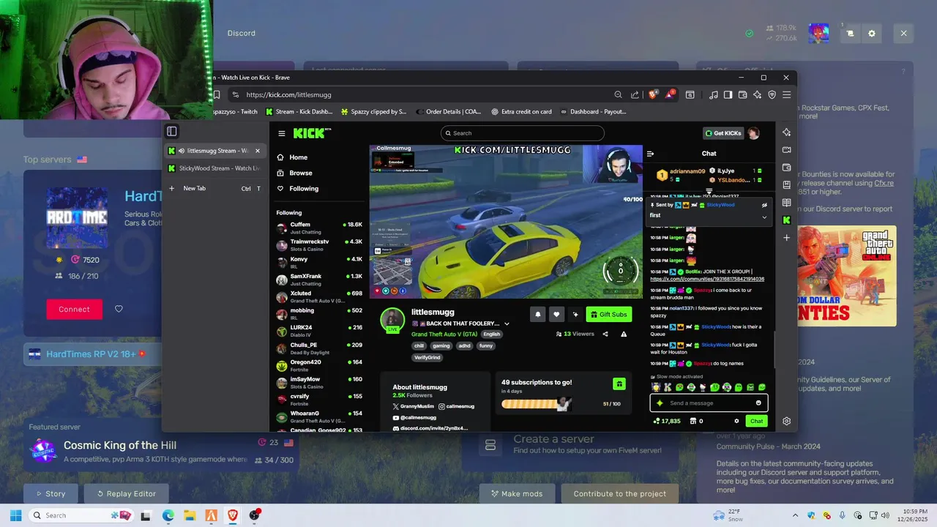Add new item with sidebar plus icon
The image size is (937, 527).
786,238
